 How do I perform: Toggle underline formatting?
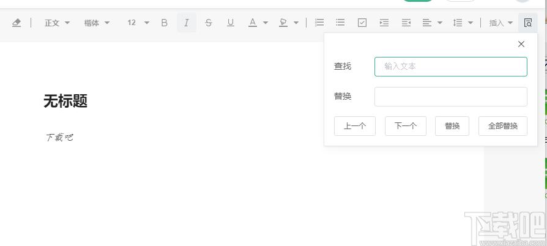click(x=230, y=23)
